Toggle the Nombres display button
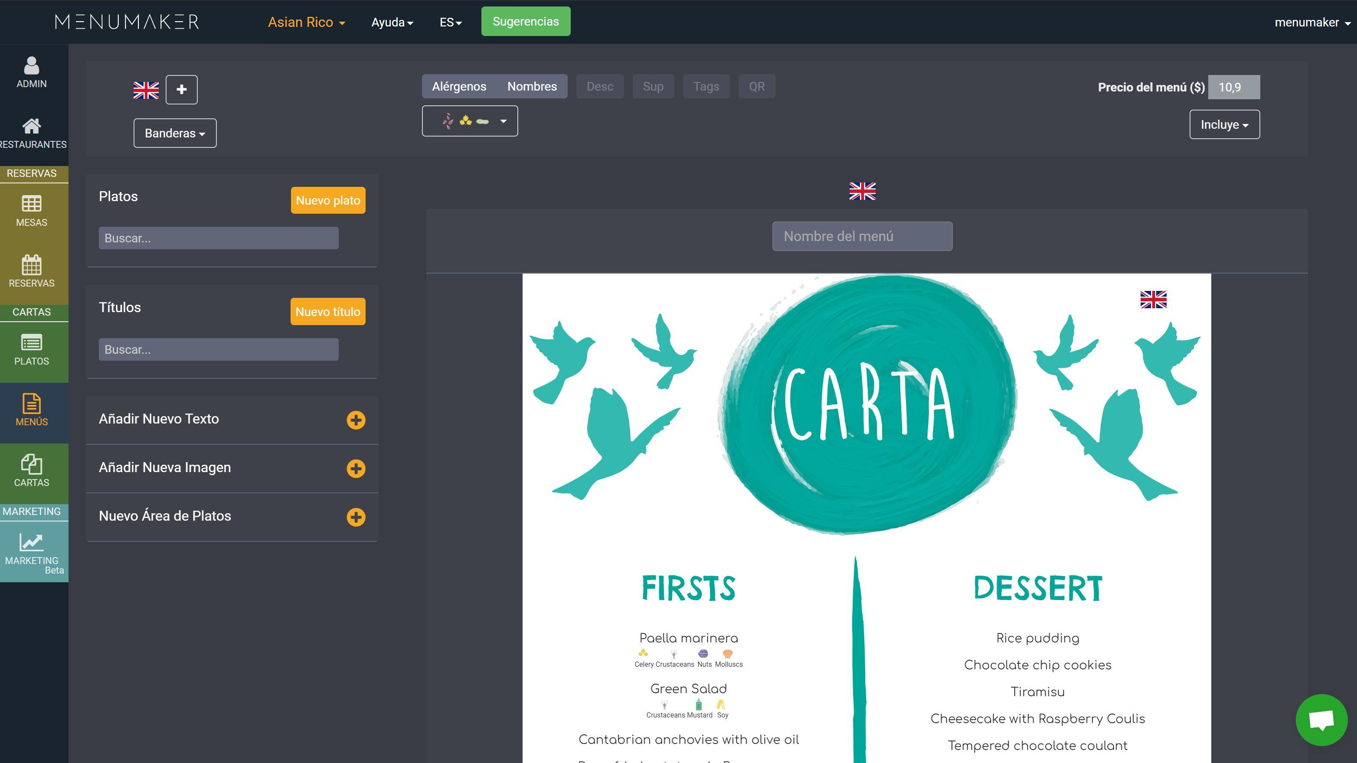This screenshot has height=763, width=1357. [x=533, y=86]
